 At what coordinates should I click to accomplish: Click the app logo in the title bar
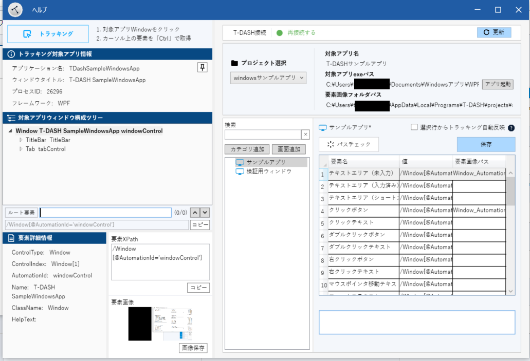14,9
